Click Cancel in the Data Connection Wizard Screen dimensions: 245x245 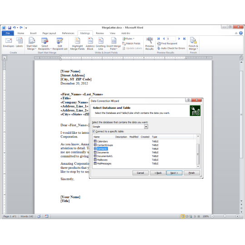click(x=140, y=173)
